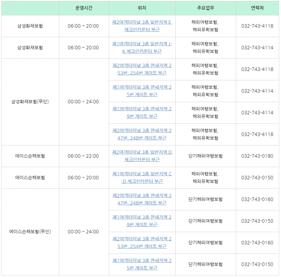Click the 위치 column header

(x=142, y=8)
